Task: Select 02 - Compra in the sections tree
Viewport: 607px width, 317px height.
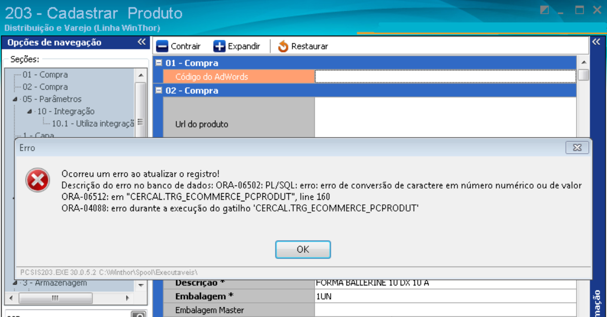Action: [45, 87]
